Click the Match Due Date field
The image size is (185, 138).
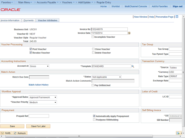click(x=39, y=77)
